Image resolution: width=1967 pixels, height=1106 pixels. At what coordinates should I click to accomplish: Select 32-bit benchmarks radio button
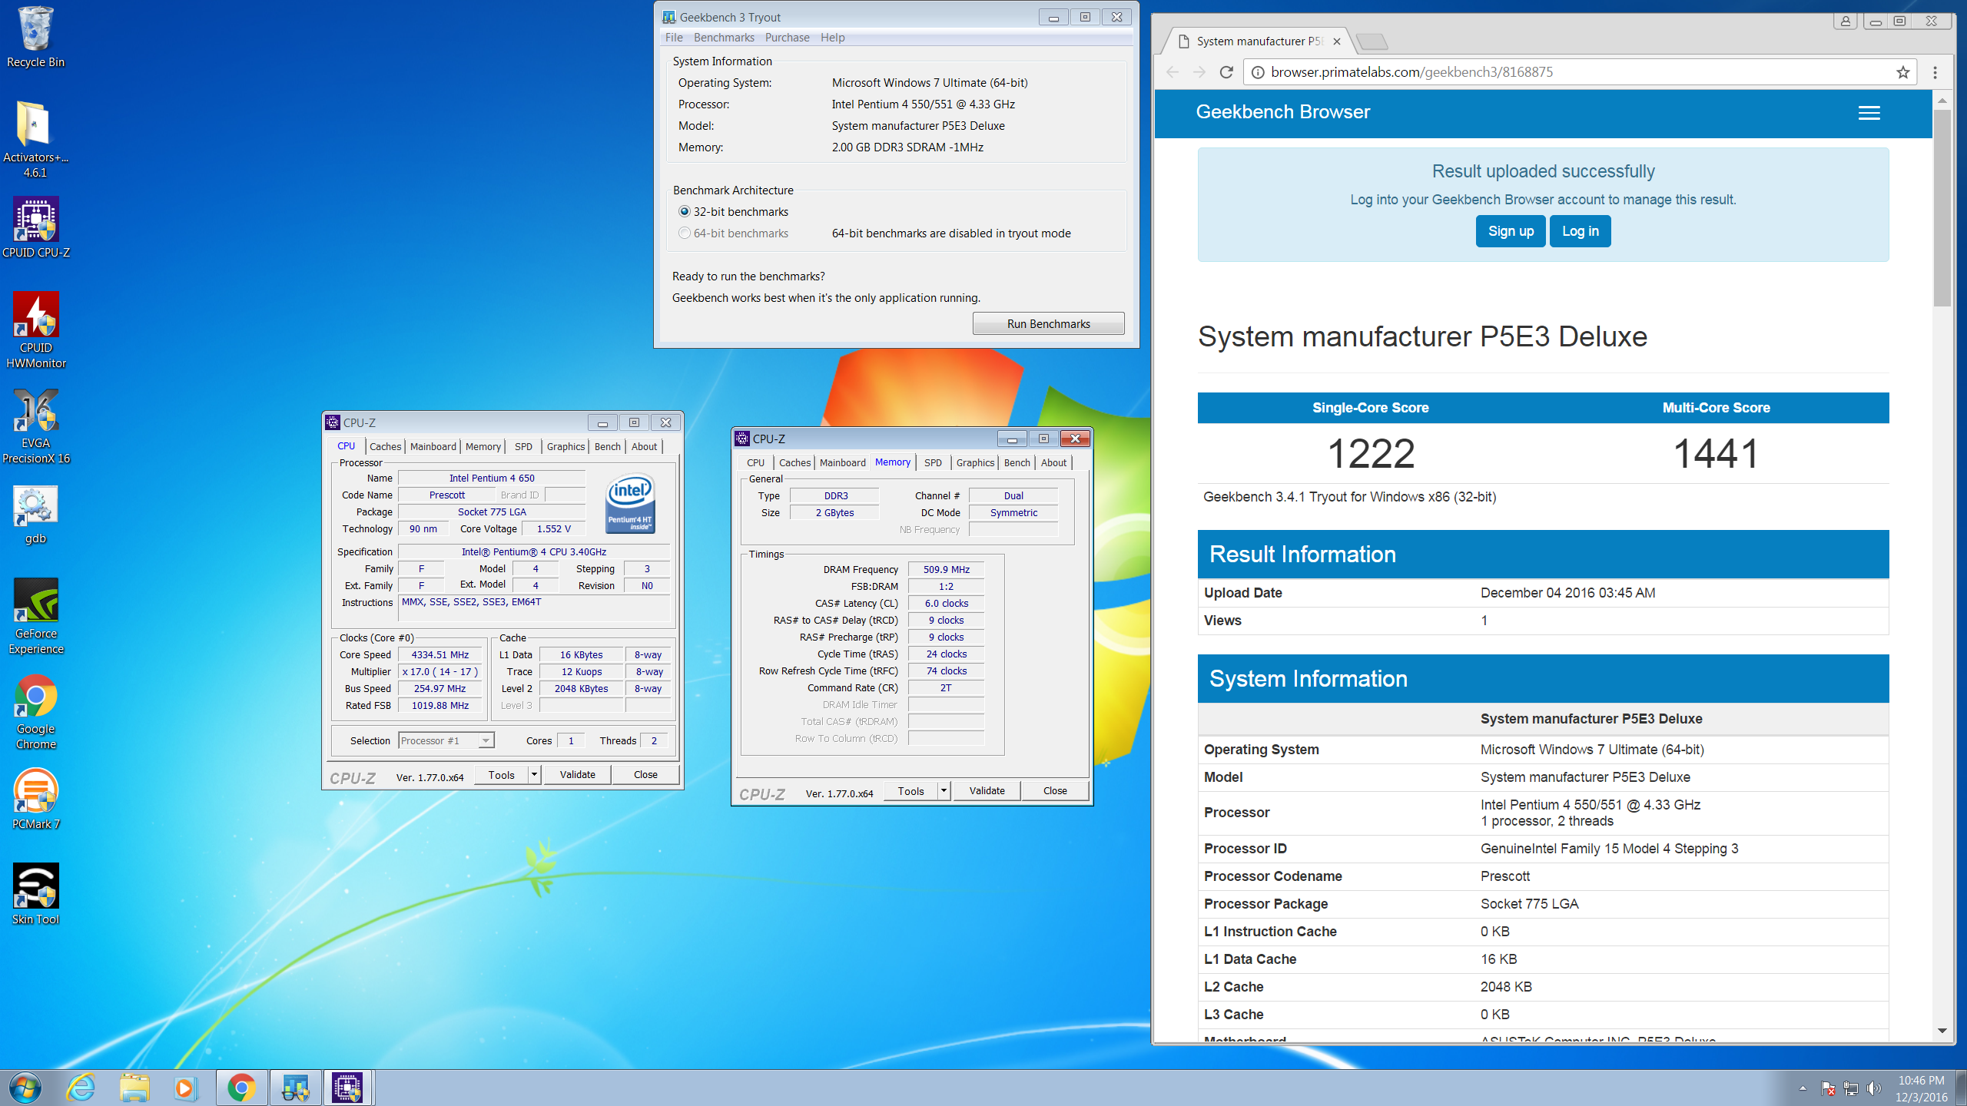(684, 212)
